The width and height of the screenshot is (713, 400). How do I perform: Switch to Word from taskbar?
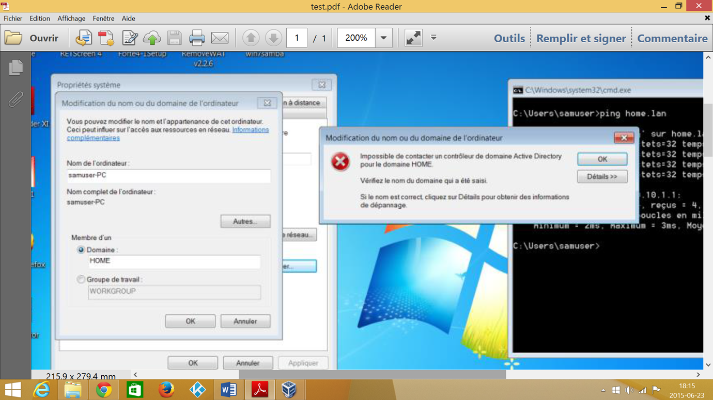click(x=228, y=390)
